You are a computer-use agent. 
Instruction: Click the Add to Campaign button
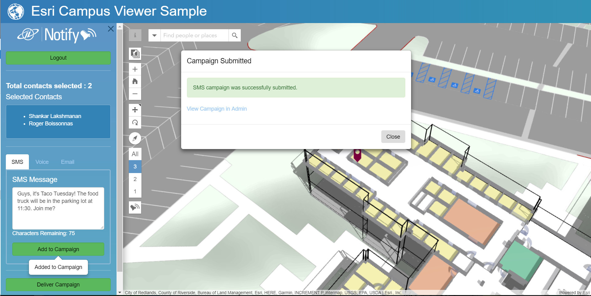[x=58, y=249]
